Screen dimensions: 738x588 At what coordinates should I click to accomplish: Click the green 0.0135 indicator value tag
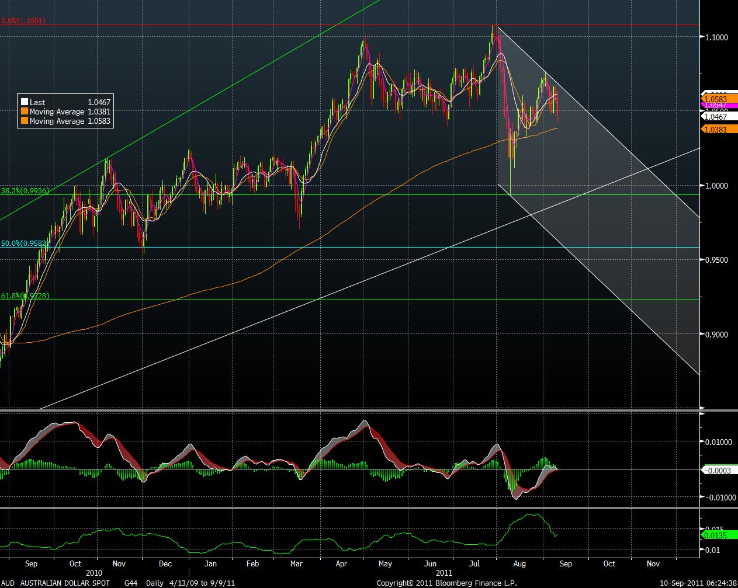715,534
